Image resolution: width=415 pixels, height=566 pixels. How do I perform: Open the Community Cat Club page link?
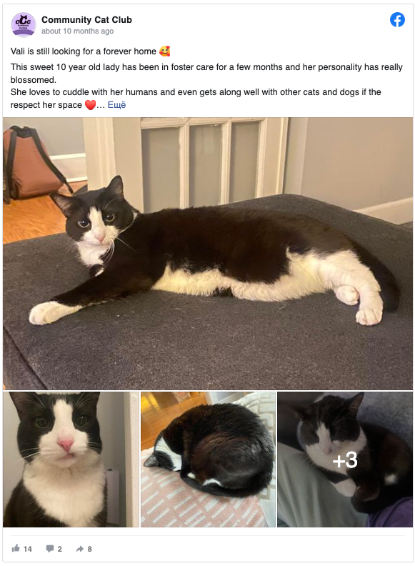[x=86, y=20]
